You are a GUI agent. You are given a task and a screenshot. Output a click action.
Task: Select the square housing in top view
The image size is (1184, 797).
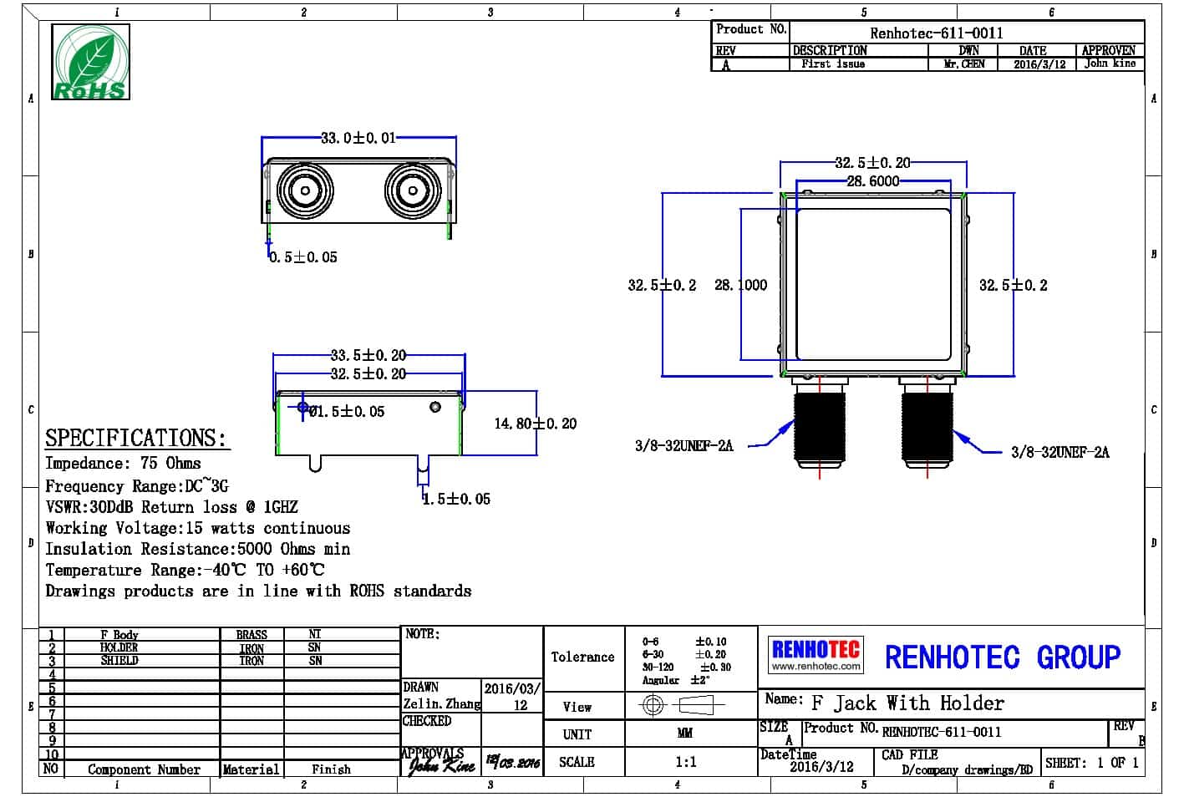click(873, 284)
